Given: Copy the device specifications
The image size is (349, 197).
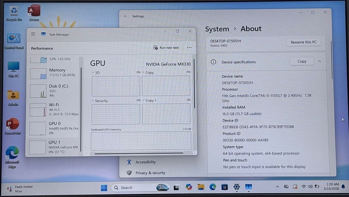Looking at the screenshot, I should (302, 61).
